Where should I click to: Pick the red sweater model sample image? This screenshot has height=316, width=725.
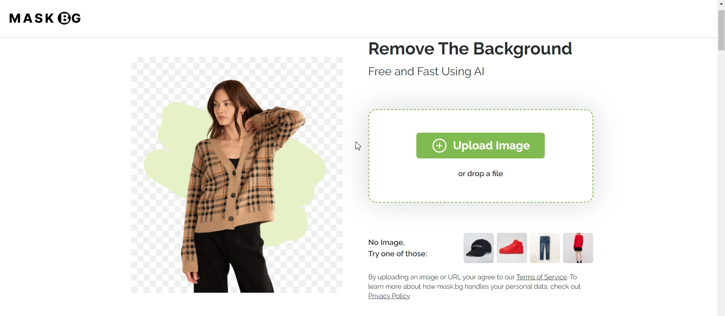click(578, 248)
